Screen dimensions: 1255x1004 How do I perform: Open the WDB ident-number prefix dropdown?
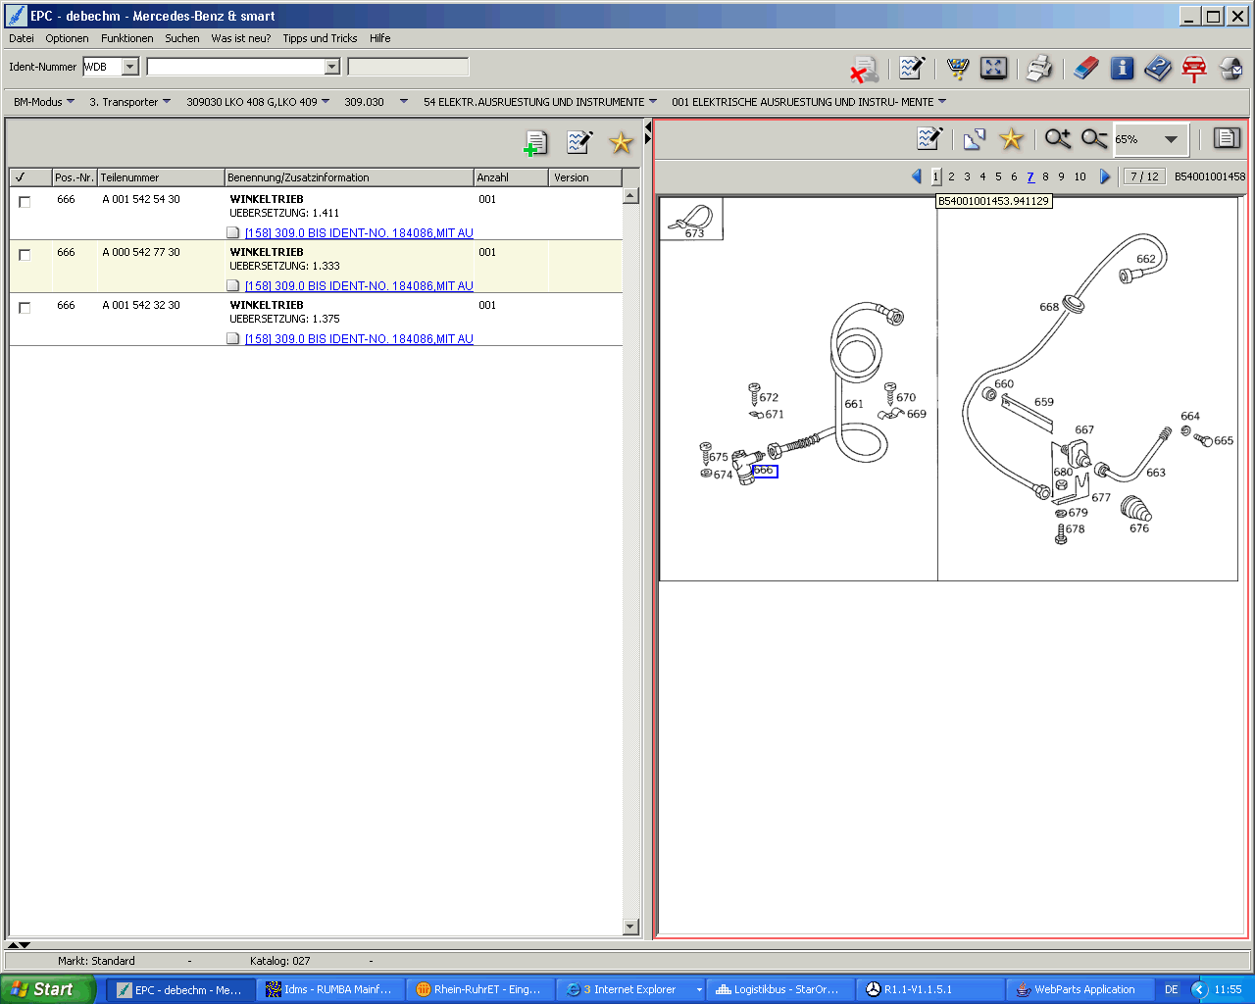130,67
